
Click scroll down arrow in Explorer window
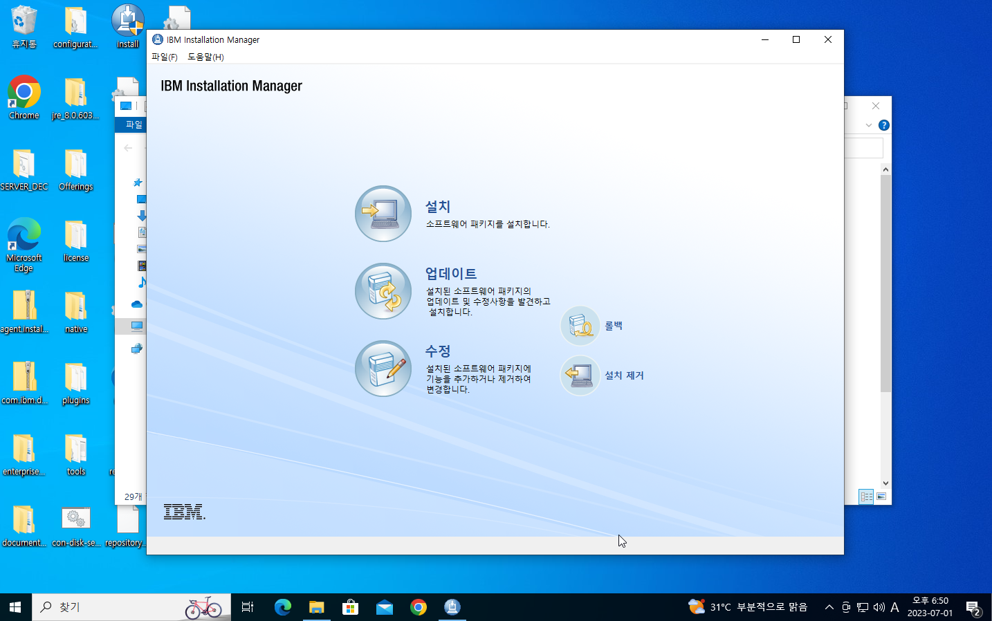coord(885,483)
